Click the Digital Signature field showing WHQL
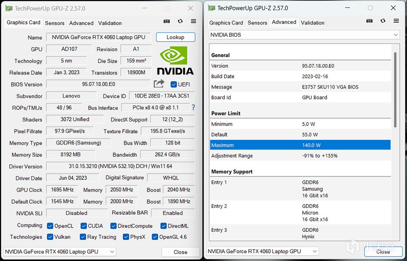Viewport: 407px width, 261px height. [x=171, y=178]
